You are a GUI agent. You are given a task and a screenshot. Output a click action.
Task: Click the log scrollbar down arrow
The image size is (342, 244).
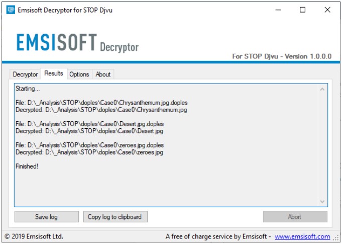click(x=322, y=201)
